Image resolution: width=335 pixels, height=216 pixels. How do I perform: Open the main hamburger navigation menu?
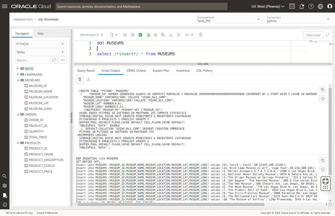(5, 6)
